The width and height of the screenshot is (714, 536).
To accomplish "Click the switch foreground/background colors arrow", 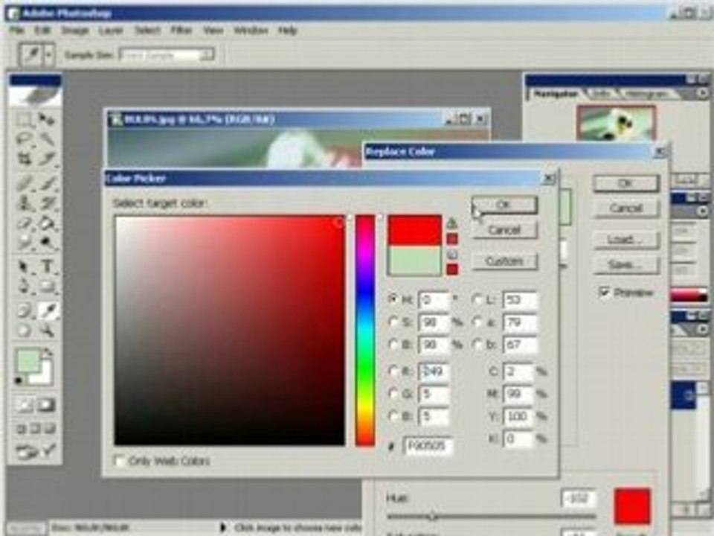I will (x=48, y=352).
